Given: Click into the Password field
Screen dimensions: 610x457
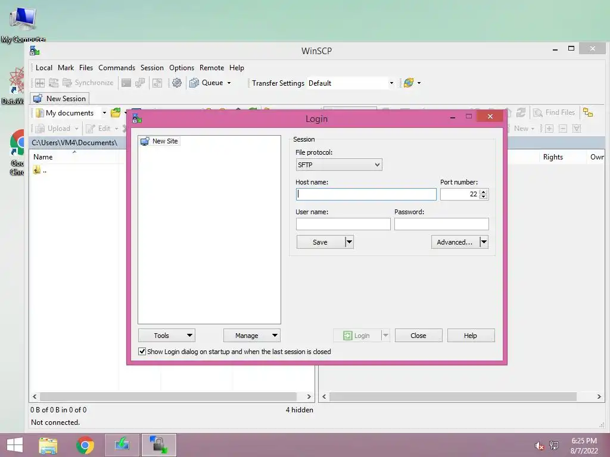Looking at the screenshot, I should 441,224.
